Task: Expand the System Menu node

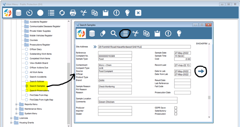Action: pos(16,113)
